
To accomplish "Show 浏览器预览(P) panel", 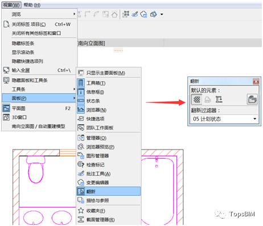I will [109, 147].
